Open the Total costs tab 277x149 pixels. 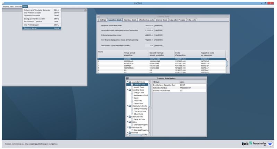(191, 20)
